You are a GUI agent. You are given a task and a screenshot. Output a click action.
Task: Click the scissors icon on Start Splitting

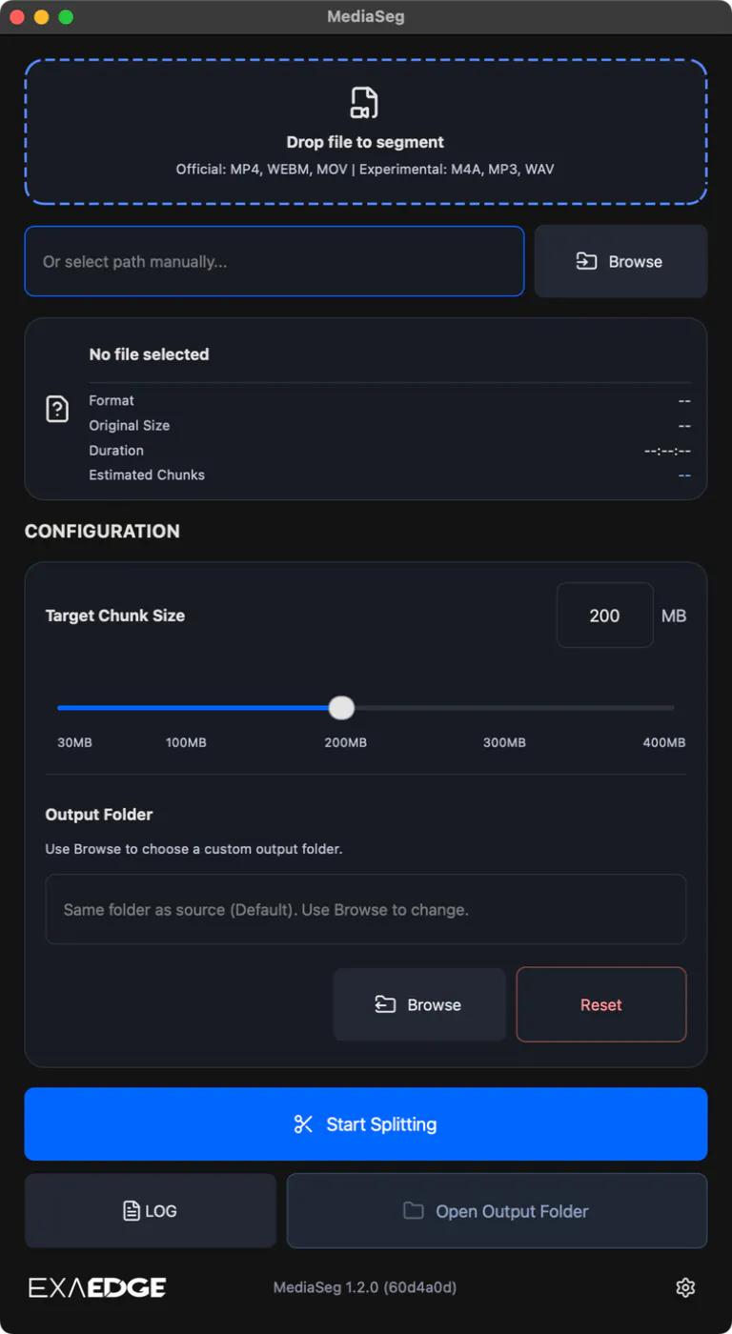click(303, 1124)
